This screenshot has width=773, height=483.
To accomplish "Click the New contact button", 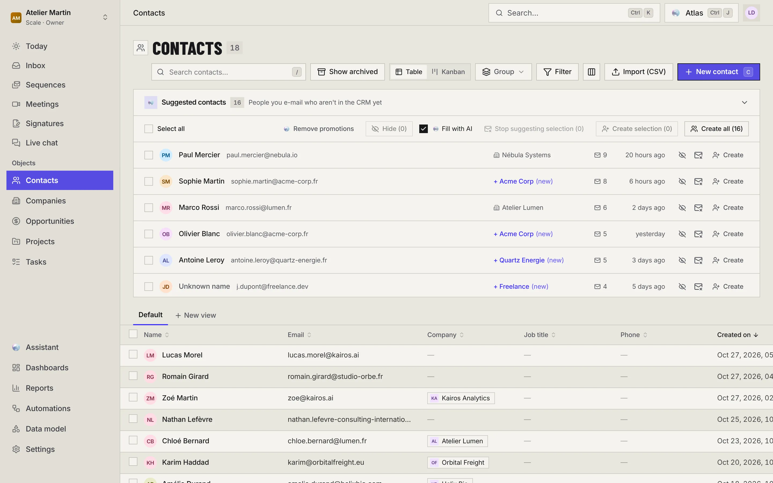I will coord(718,72).
